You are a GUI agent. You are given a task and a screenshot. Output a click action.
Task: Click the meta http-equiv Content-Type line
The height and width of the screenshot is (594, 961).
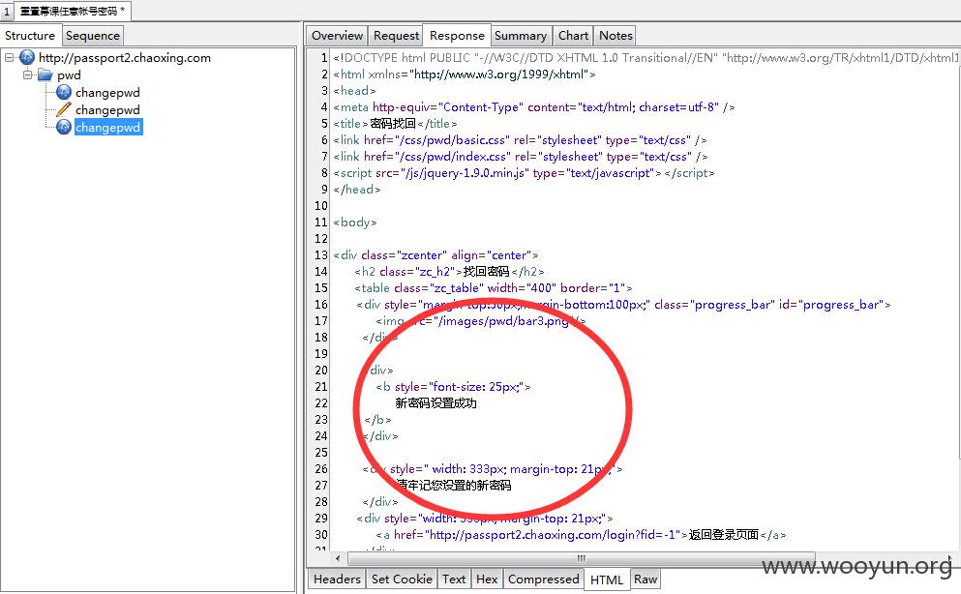(534, 107)
